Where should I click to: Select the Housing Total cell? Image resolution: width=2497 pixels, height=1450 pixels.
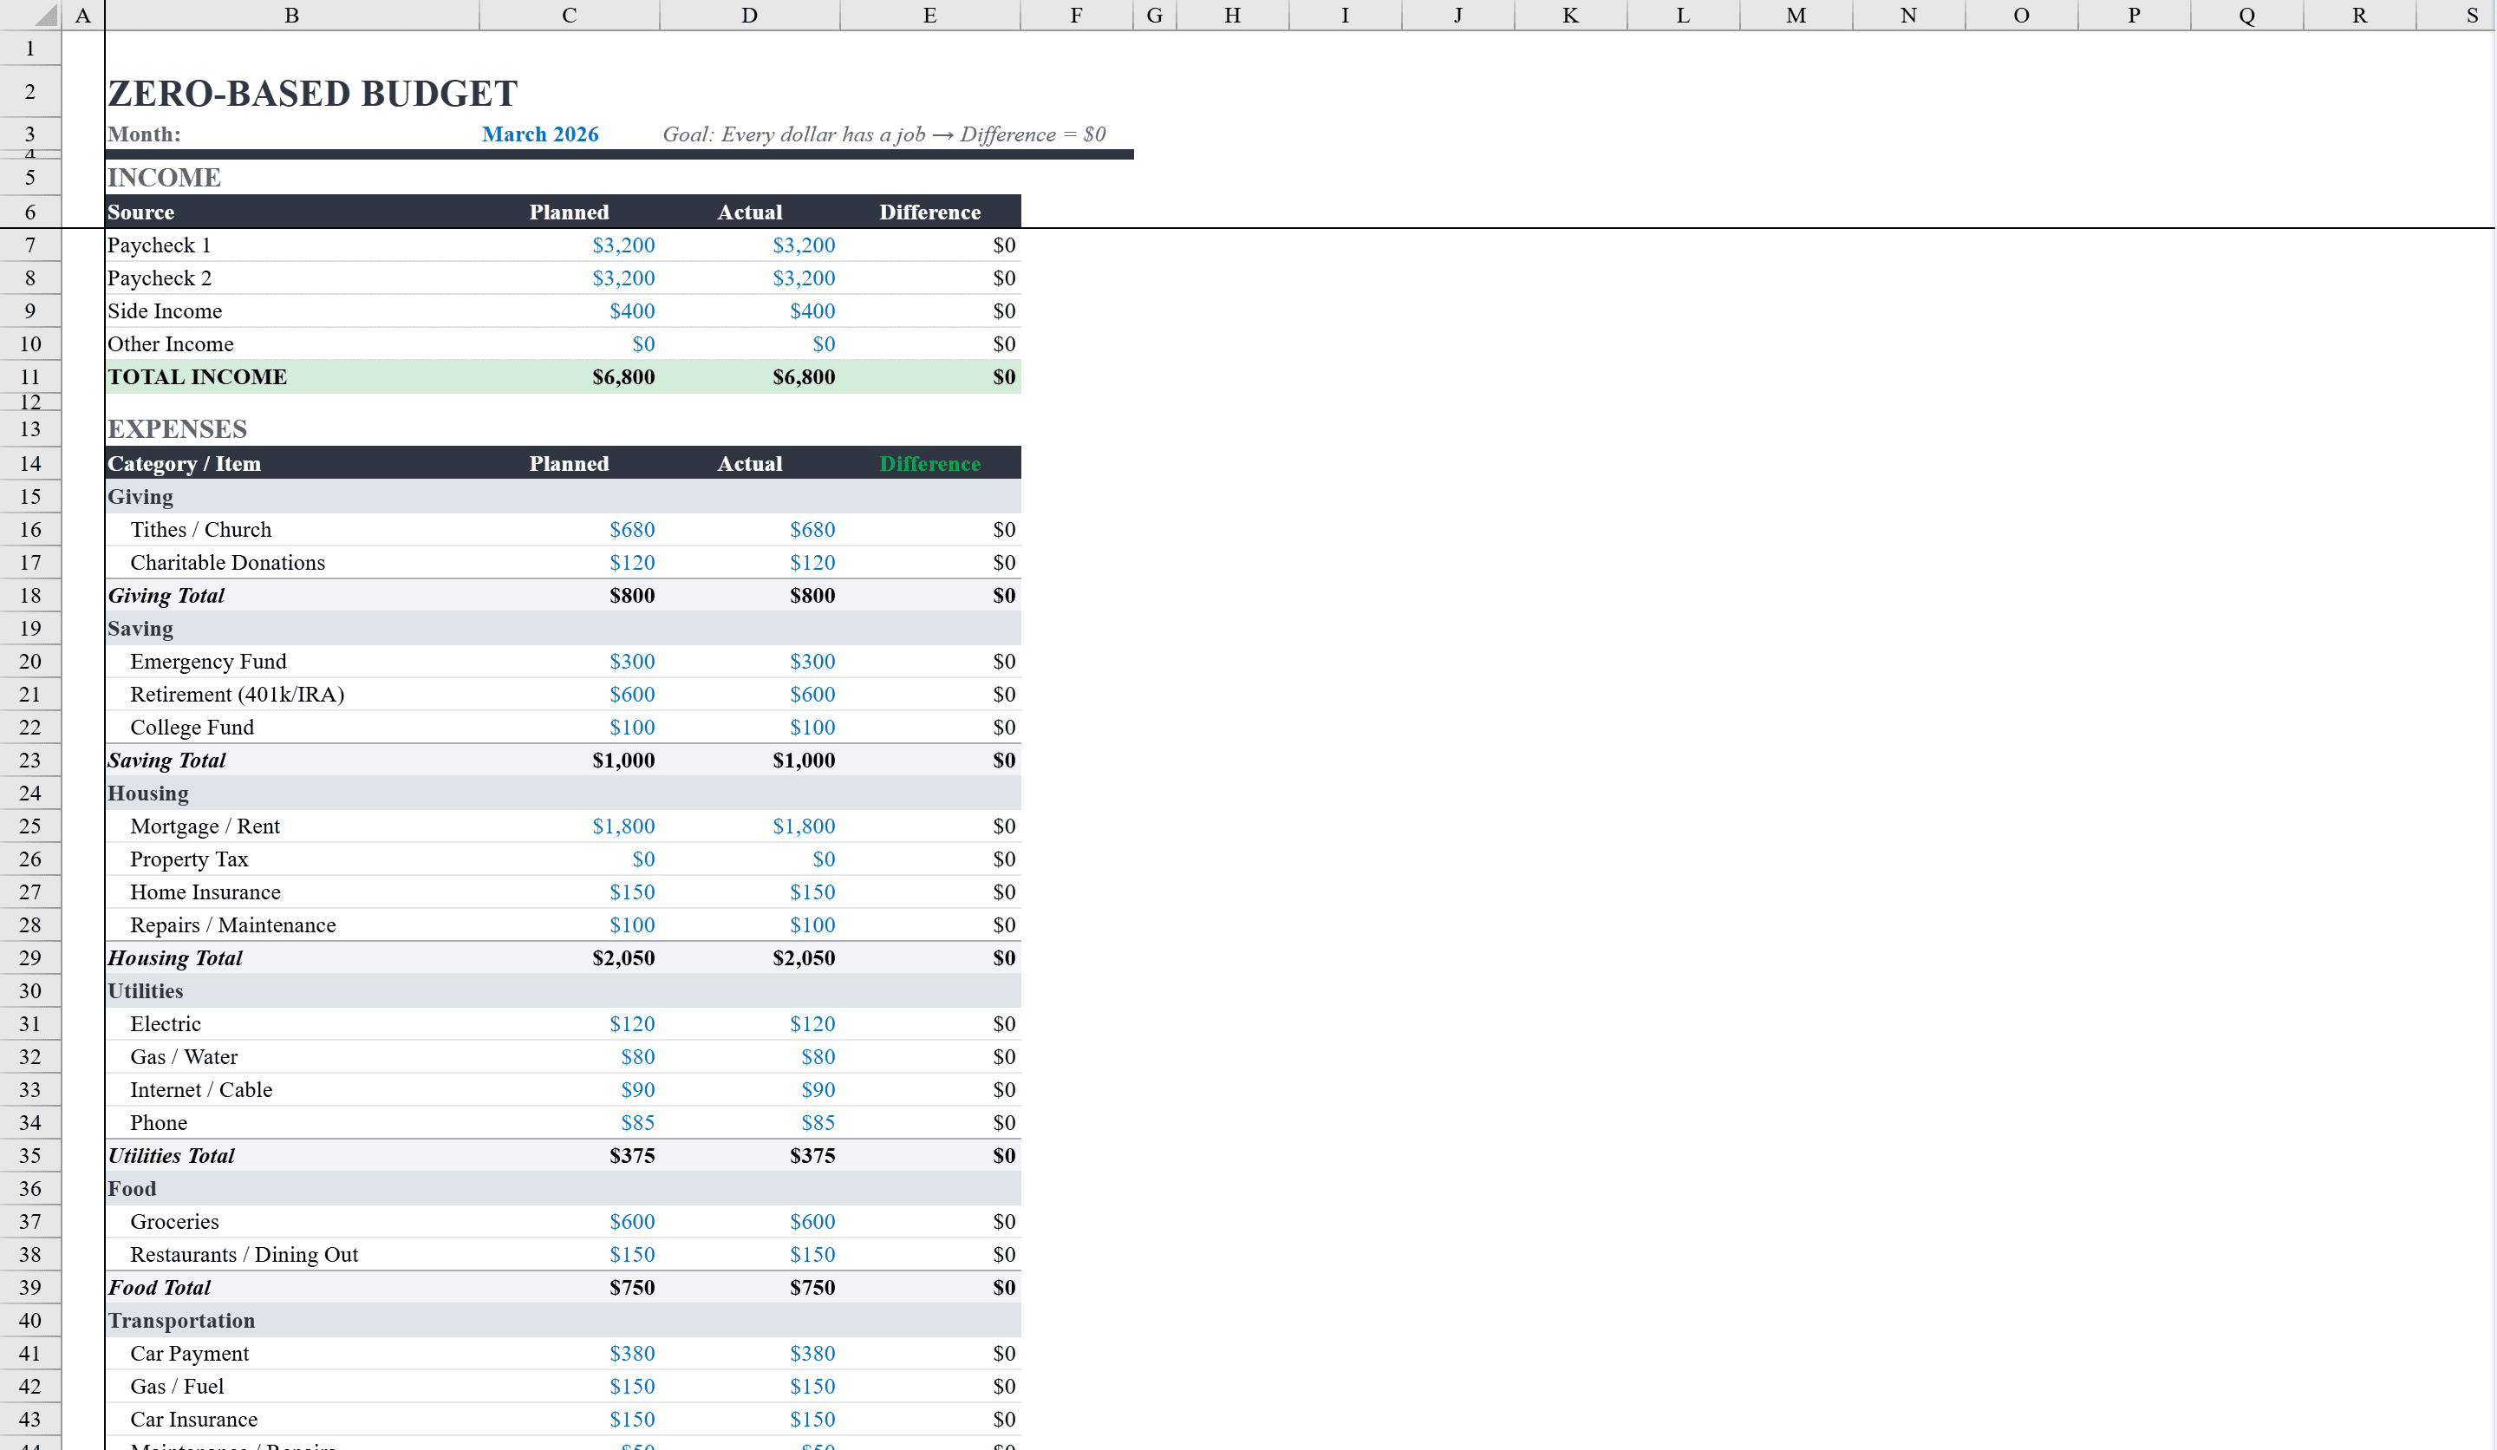point(174,957)
